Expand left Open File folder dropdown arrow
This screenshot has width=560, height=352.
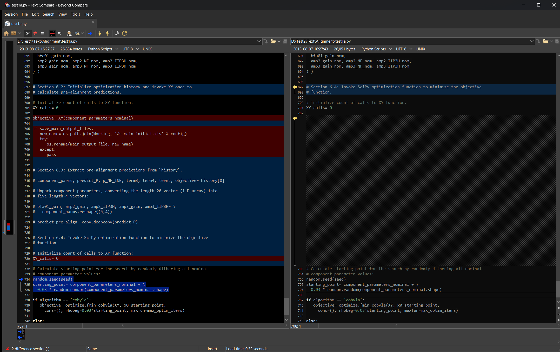point(279,41)
